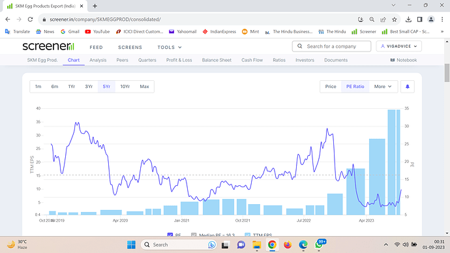Click the price alert bell icon

pyautogui.click(x=407, y=87)
